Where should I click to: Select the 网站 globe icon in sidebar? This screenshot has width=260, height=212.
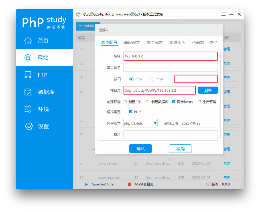pos(28,58)
